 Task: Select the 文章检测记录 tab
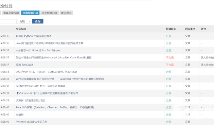[x=30, y=13]
